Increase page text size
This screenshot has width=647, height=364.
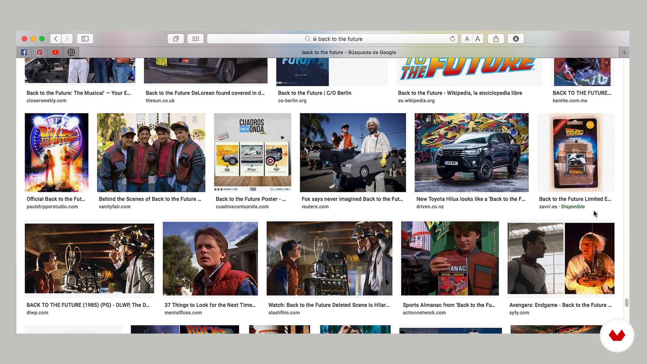pos(478,39)
